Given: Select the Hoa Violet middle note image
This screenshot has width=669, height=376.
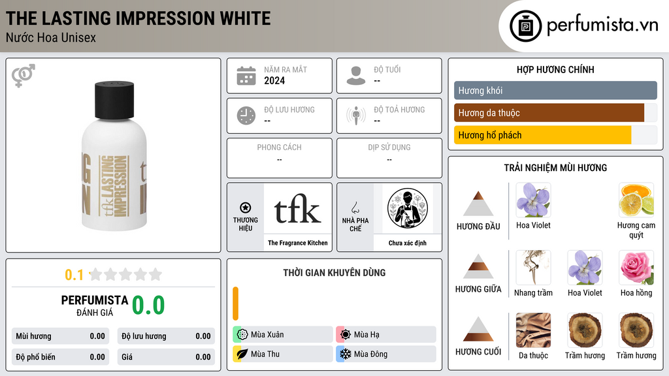Looking at the screenshot, I should (585, 268).
